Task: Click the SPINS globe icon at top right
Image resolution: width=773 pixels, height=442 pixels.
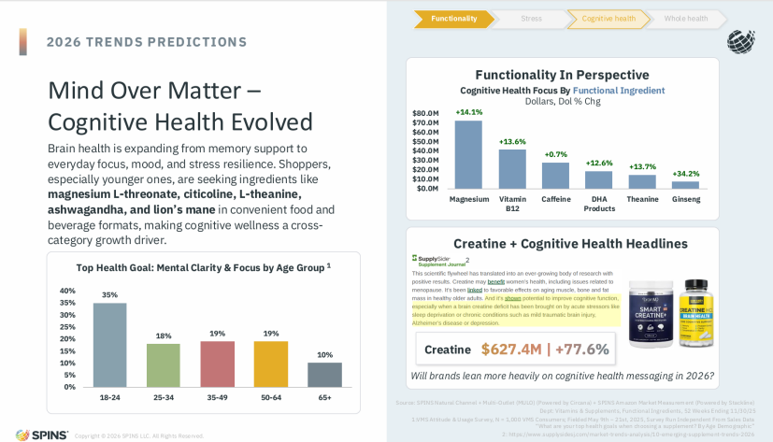Action: 741,42
